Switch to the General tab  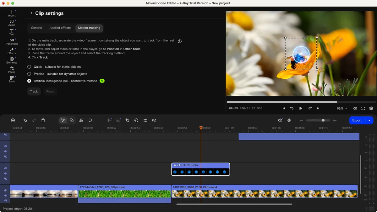click(x=36, y=28)
